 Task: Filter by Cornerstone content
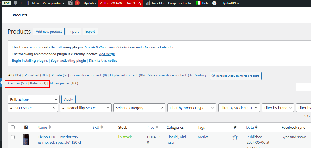tap(86, 75)
